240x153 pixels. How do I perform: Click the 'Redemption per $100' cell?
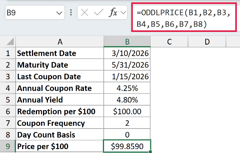[60, 111]
